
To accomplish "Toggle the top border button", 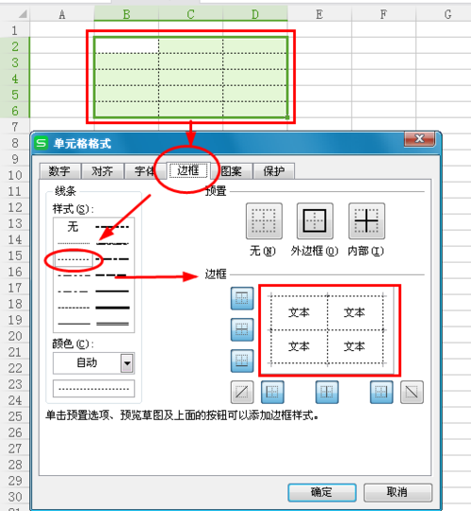I will point(242,298).
